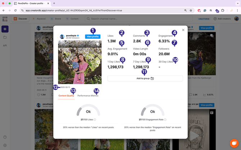The image size is (241, 150).
Task: Click the 9.01% avg engagement value
Action: [113, 54]
